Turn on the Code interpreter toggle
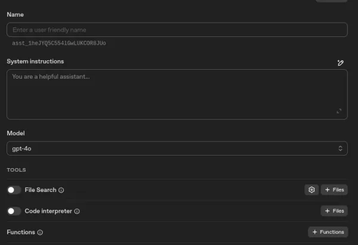 click(14, 211)
